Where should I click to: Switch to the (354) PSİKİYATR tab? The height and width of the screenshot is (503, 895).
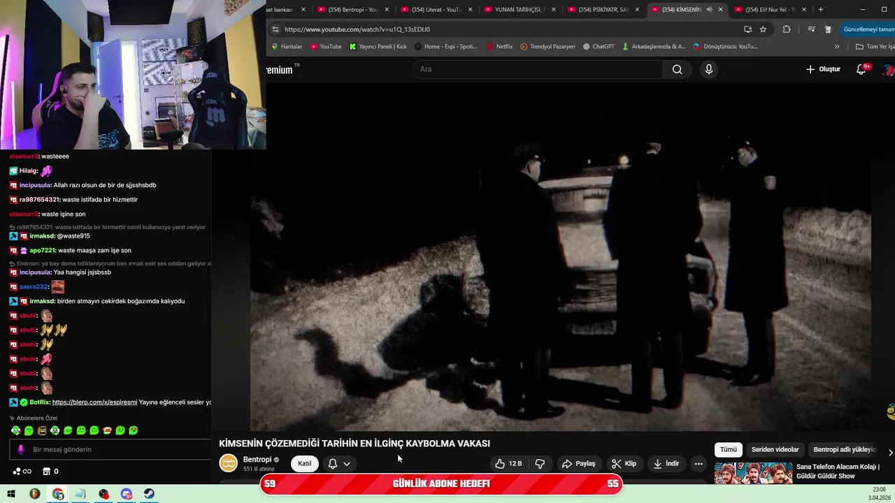(603, 10)
